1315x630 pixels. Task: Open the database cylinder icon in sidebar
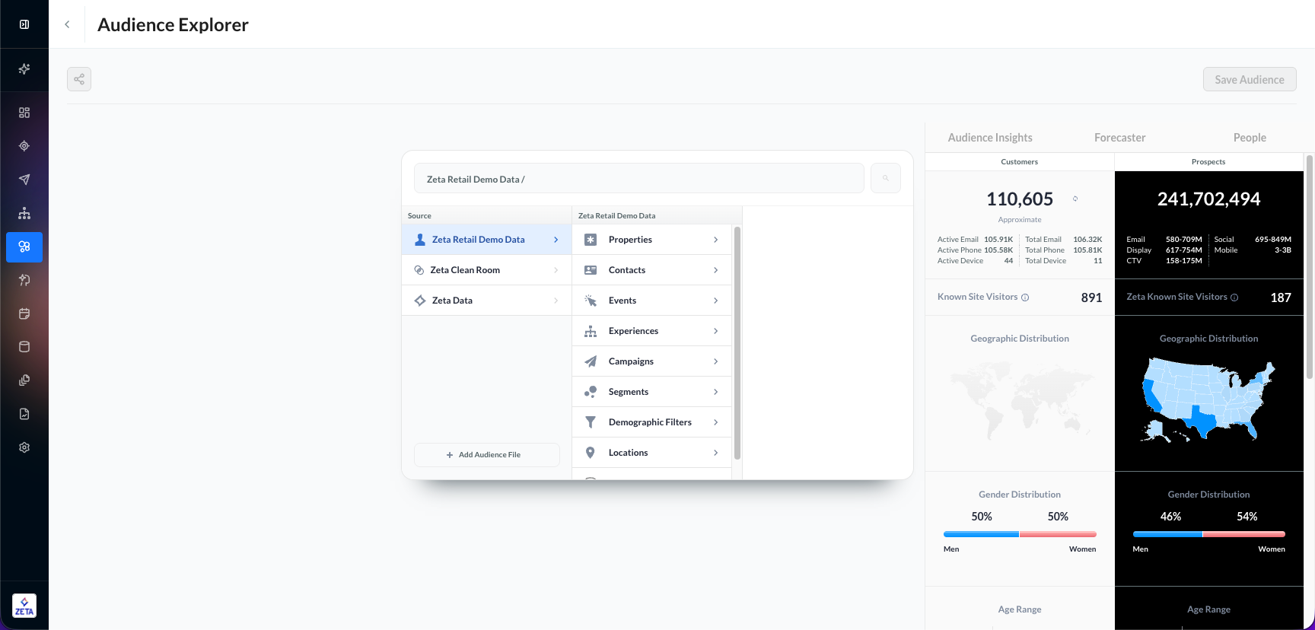(24, 347)
